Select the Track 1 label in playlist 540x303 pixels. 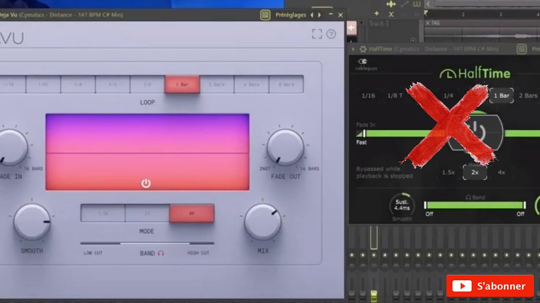pos(379,24)
